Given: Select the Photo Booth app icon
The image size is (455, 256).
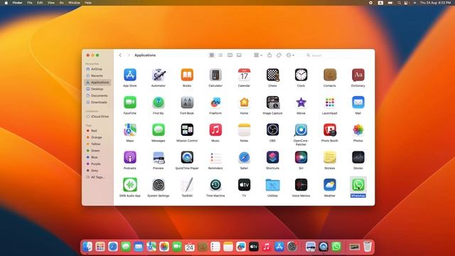Looking at the screenshot, I should tap(330, 129).
